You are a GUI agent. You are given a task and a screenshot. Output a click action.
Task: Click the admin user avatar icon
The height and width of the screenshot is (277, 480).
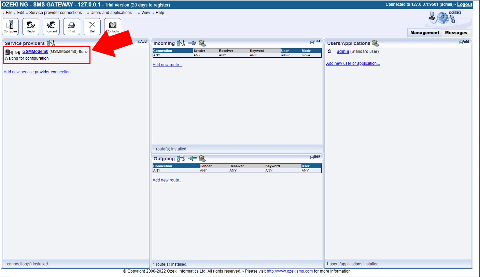329,52
